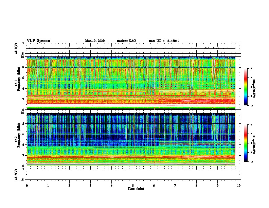The height and width of the screenshot is (208, 269).
Task: Click time axis tick label "1"
Action: click(x=48, y=186)
